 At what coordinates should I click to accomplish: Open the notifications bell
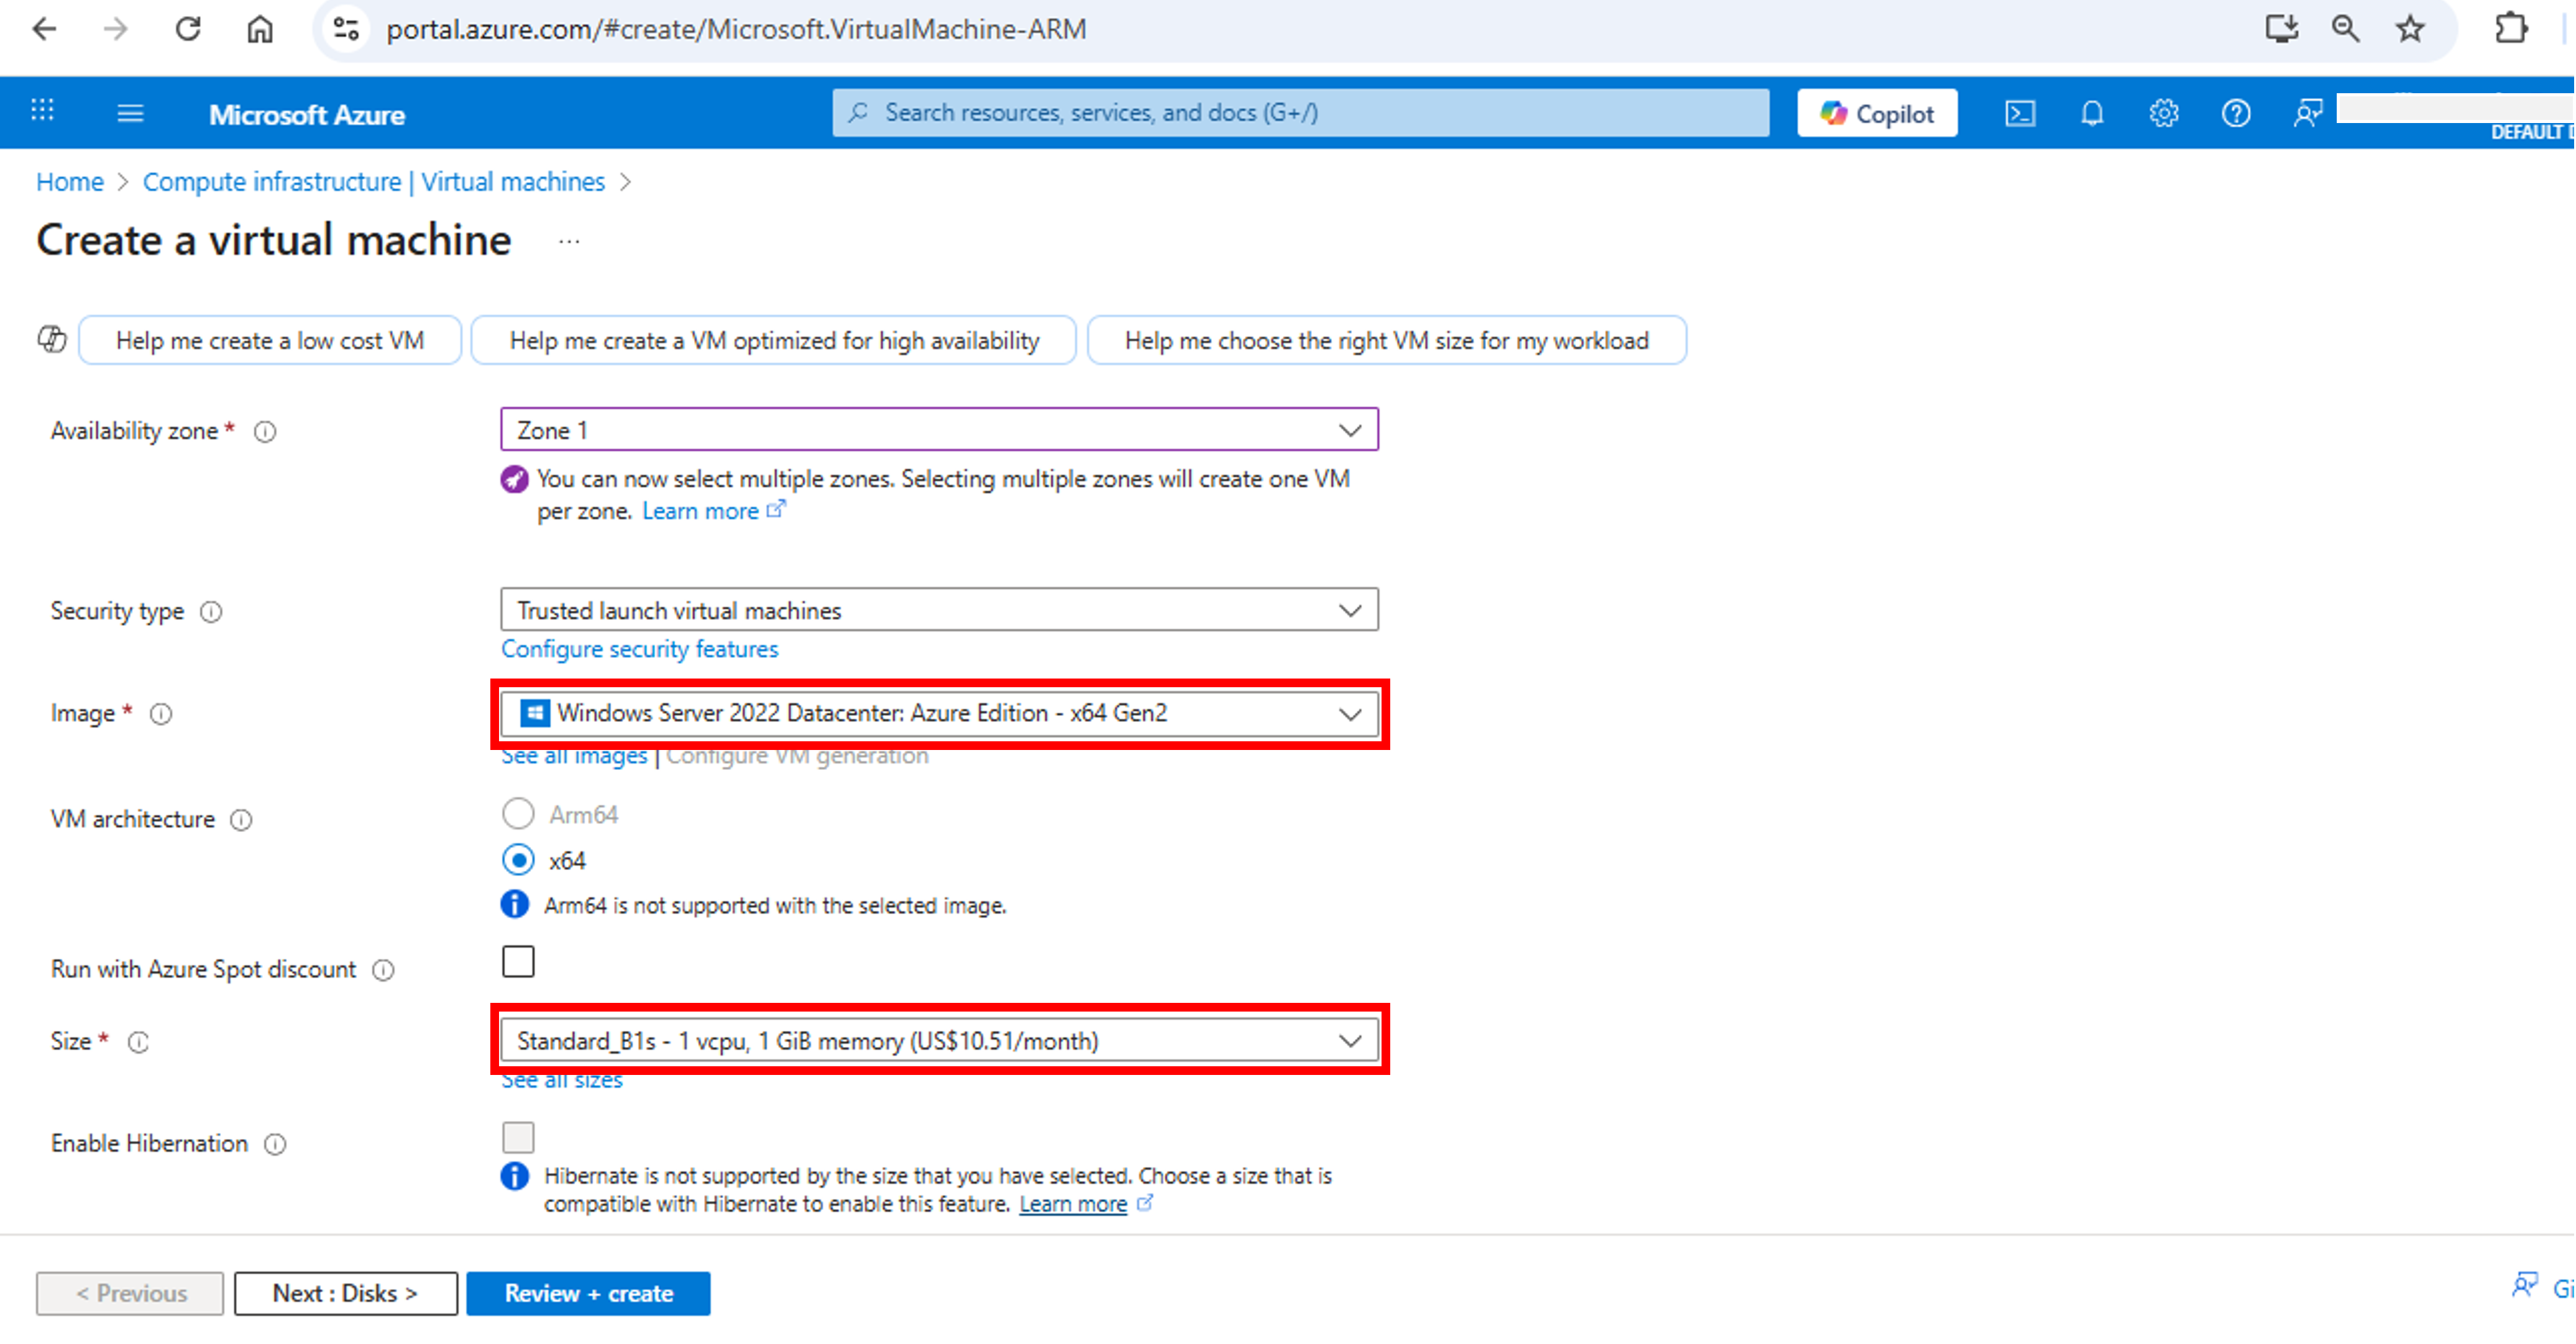[2092, 113]
